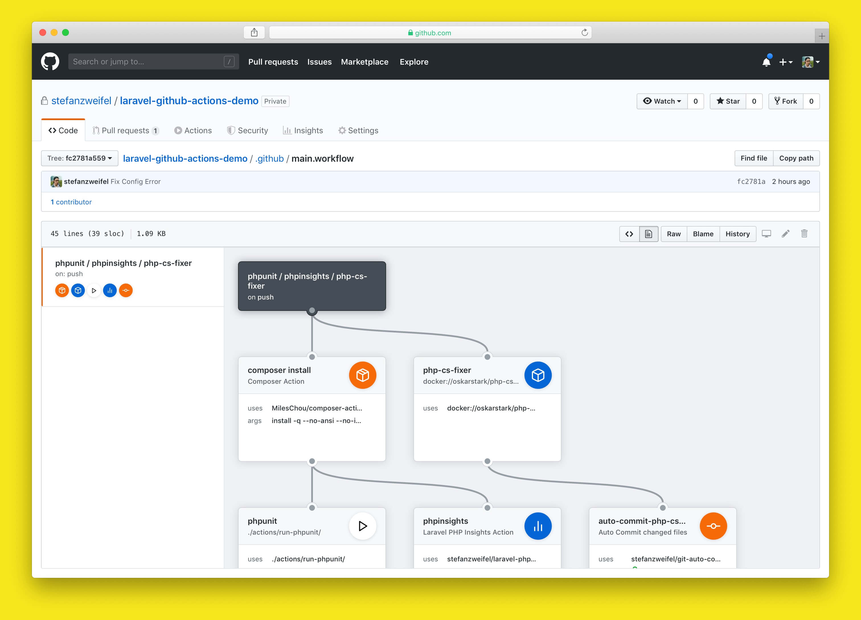Viewport: 861px width, 620px height.
Task: Toggle the rendered document view
Action: [x=648, y=234]
